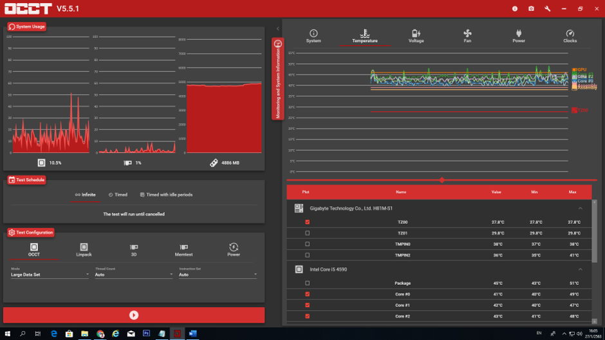Switch to the Temperature tab
The width and height of the screenshot is (605, 340).
365,36
